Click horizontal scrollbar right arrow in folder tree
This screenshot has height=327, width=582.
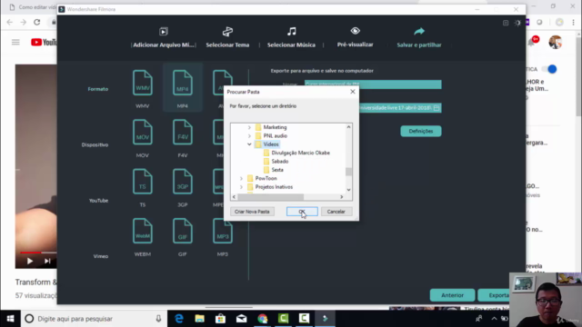click(342, 197)
